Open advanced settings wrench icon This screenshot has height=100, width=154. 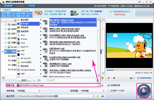pos(102,85)
